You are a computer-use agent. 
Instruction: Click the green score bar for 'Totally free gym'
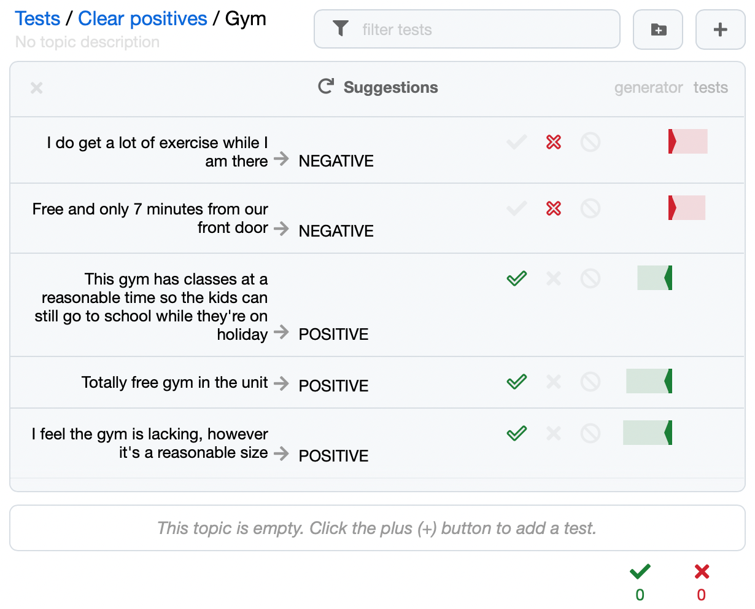pos(649,382)
